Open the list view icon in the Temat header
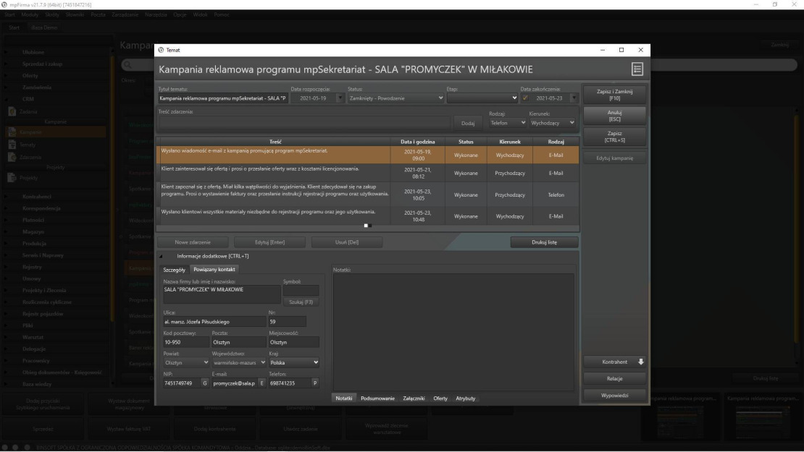The height and width of the screenshot is (452, 804). 637,69
